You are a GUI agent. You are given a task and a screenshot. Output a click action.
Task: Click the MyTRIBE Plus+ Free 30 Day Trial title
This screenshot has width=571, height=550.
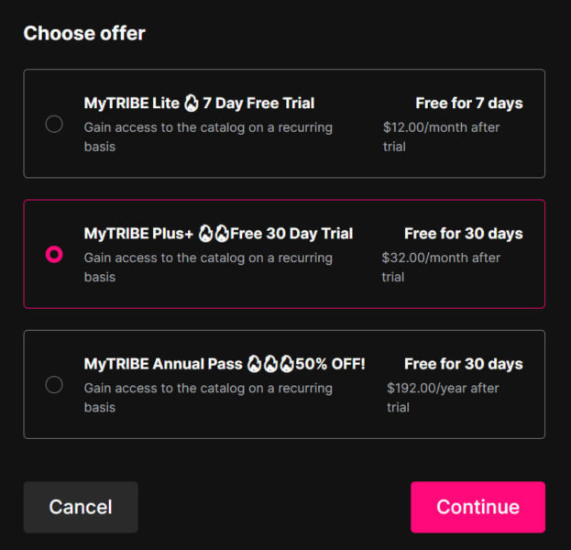218,234
